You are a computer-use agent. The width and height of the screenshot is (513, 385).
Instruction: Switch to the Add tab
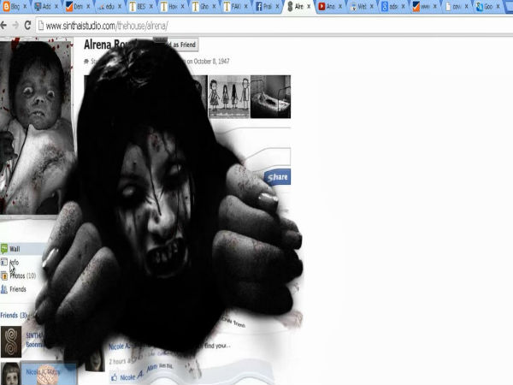coord(46,6)
